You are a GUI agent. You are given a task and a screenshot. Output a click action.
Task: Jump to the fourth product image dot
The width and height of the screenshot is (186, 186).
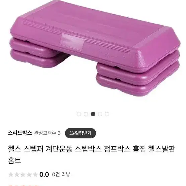tap(100, 114)
